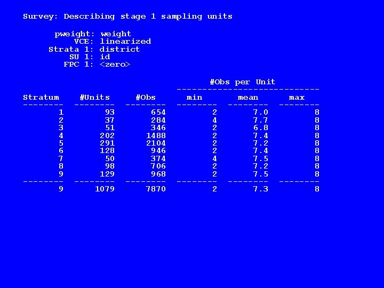Image resolution: width=384 pixels, height=288 pixels.
Task: Select the observations value 654
Action: pyautogui.click(x=158, y=112)
